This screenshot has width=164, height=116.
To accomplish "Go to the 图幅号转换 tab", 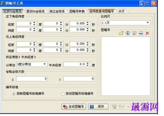I will click(x=77, y=11).
